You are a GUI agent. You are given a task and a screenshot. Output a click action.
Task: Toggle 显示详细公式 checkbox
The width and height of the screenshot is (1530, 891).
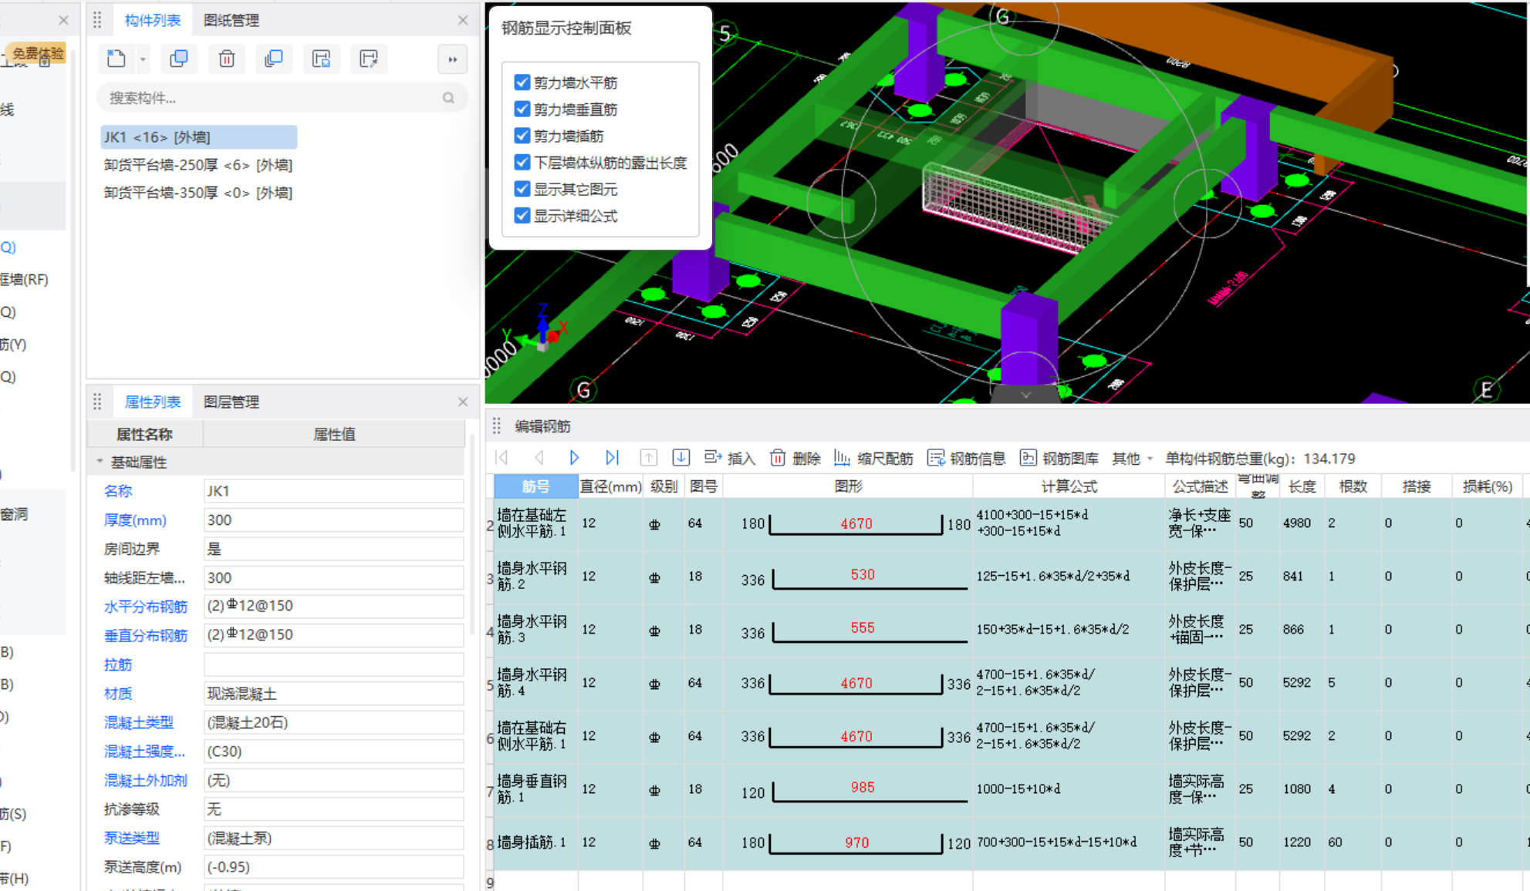pyautogui.click(x=522, y=216)
